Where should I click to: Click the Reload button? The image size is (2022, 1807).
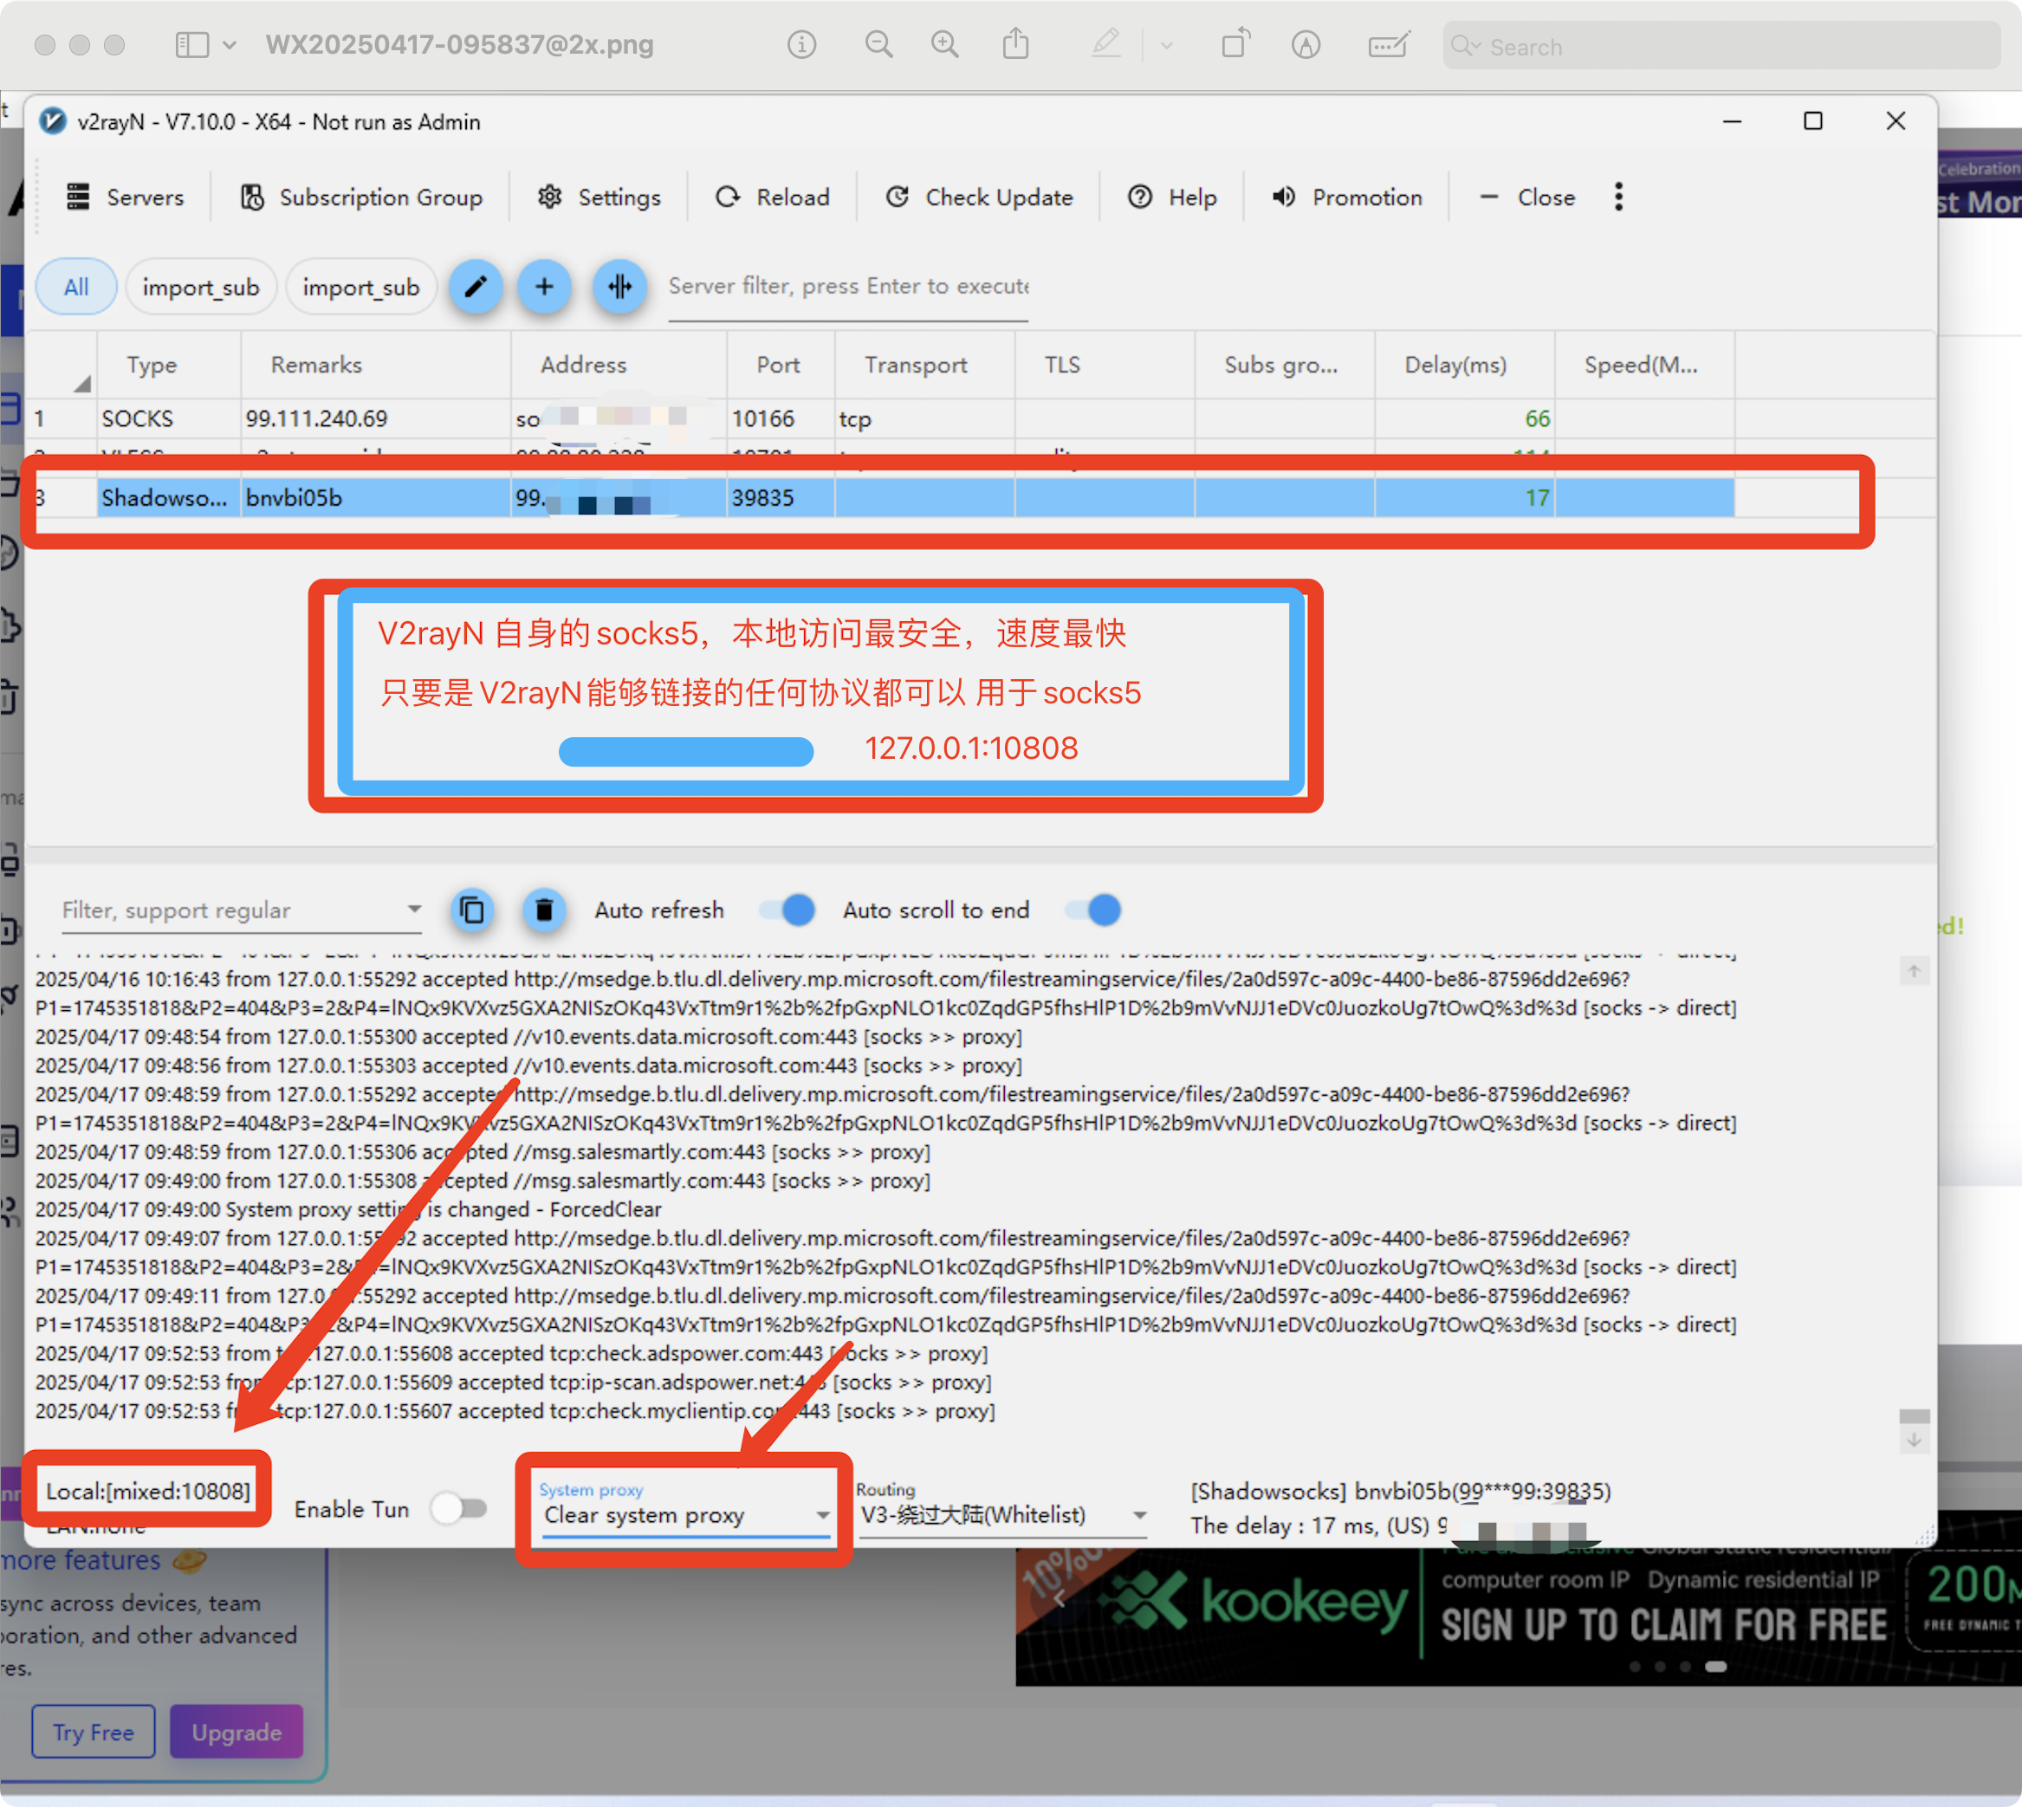click(x=773, y=198)
